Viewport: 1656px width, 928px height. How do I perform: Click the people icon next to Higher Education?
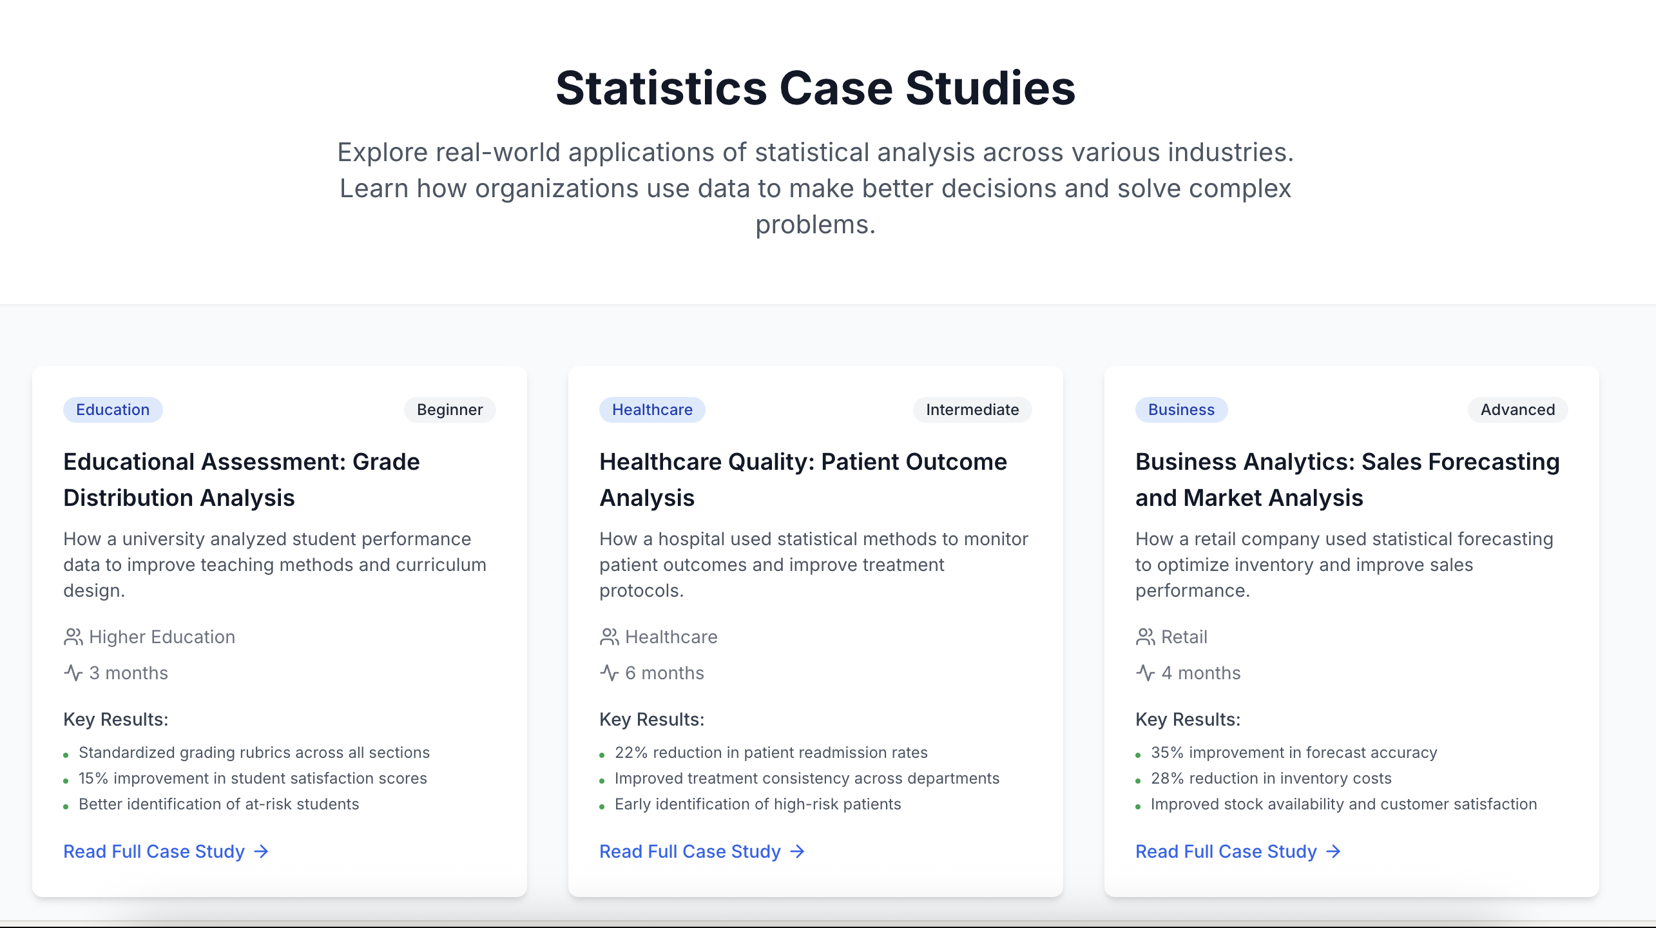[x=73, y=637]
